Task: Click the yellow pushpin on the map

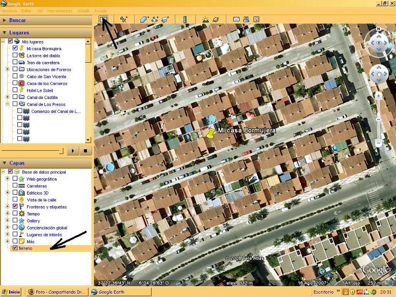Action: coord(210,133)
